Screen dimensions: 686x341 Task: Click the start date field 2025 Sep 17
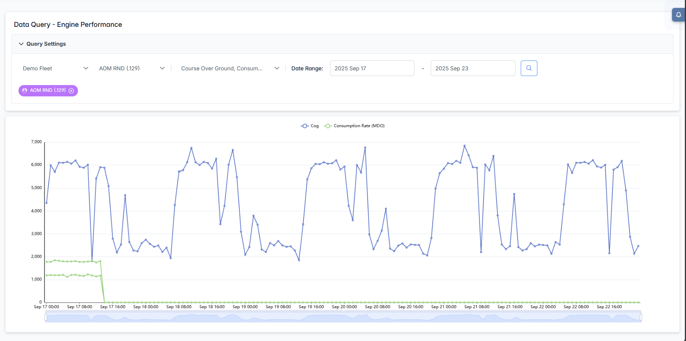pyautogui.click(x=372, y=68)
